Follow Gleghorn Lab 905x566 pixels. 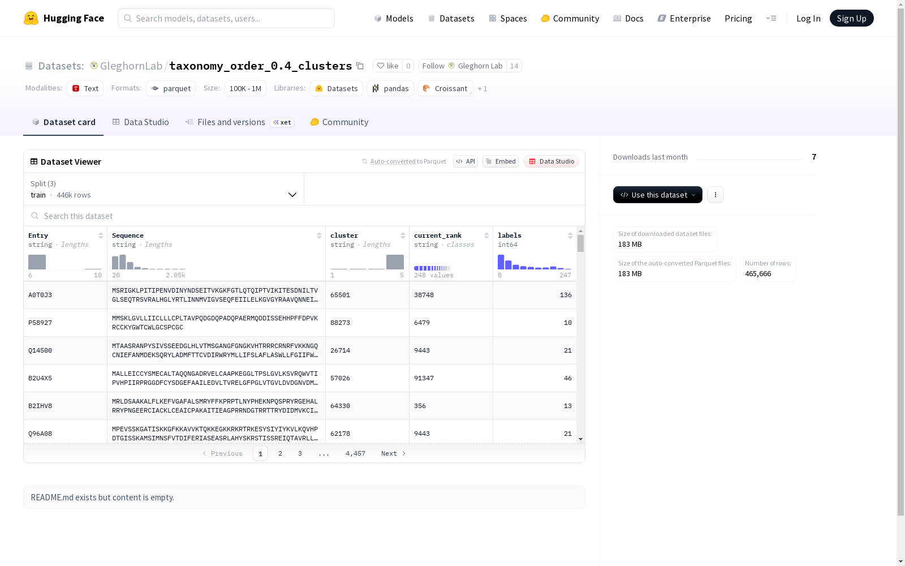tap(463, 66)
